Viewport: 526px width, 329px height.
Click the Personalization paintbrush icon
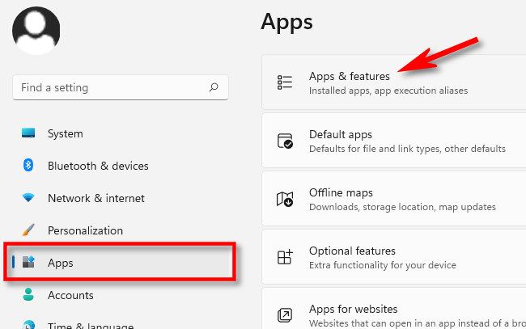coord(28,230)
